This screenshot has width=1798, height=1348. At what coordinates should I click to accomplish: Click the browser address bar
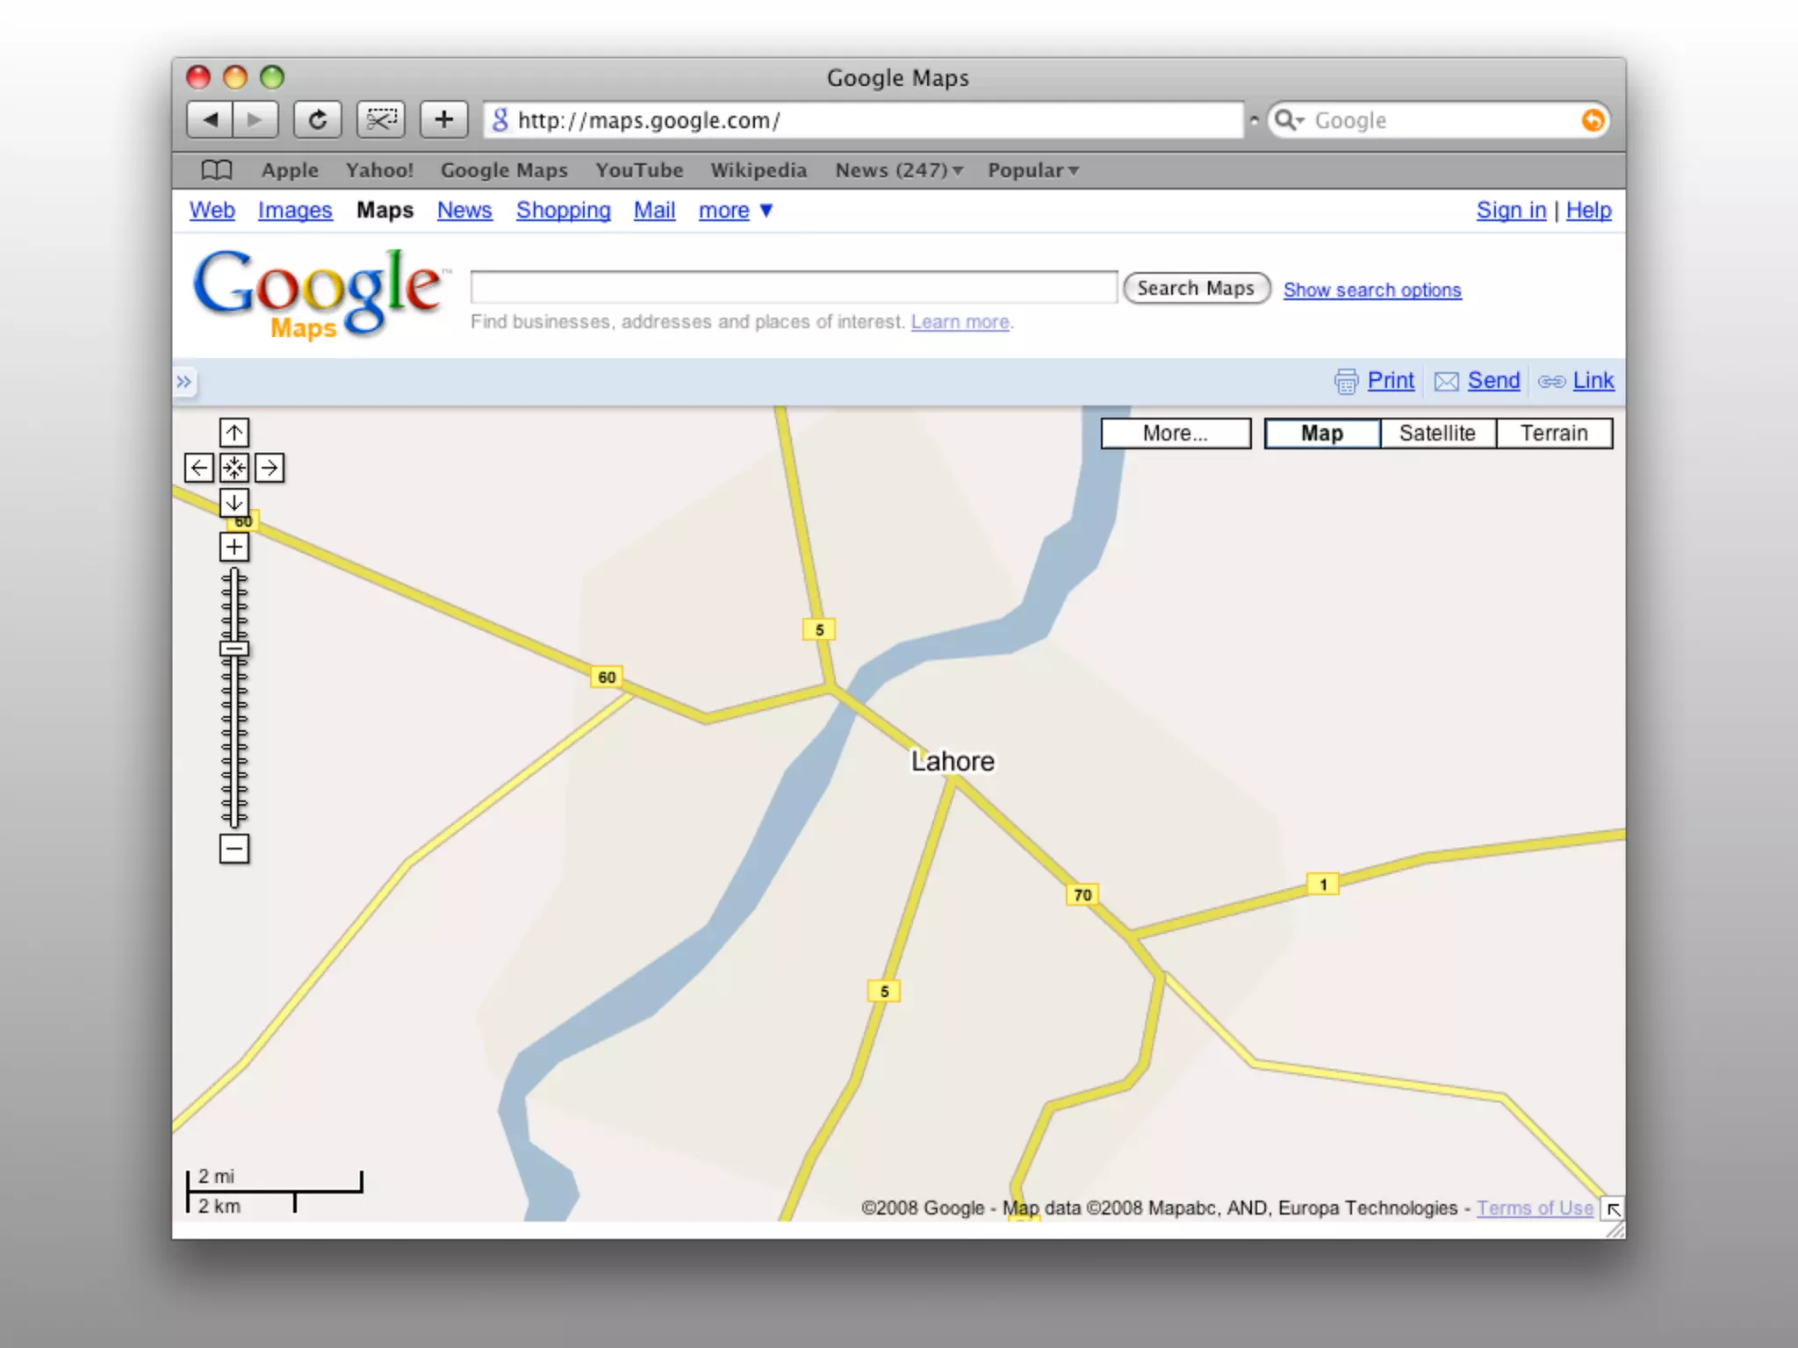863,120
